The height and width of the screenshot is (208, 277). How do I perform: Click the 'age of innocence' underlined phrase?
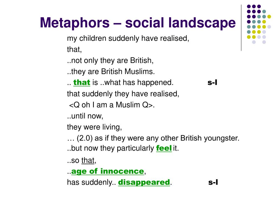click(108, 171)
